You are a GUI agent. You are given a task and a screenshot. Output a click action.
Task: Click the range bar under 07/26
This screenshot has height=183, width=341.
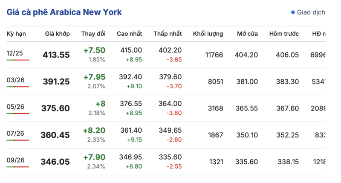click(18, 140)
